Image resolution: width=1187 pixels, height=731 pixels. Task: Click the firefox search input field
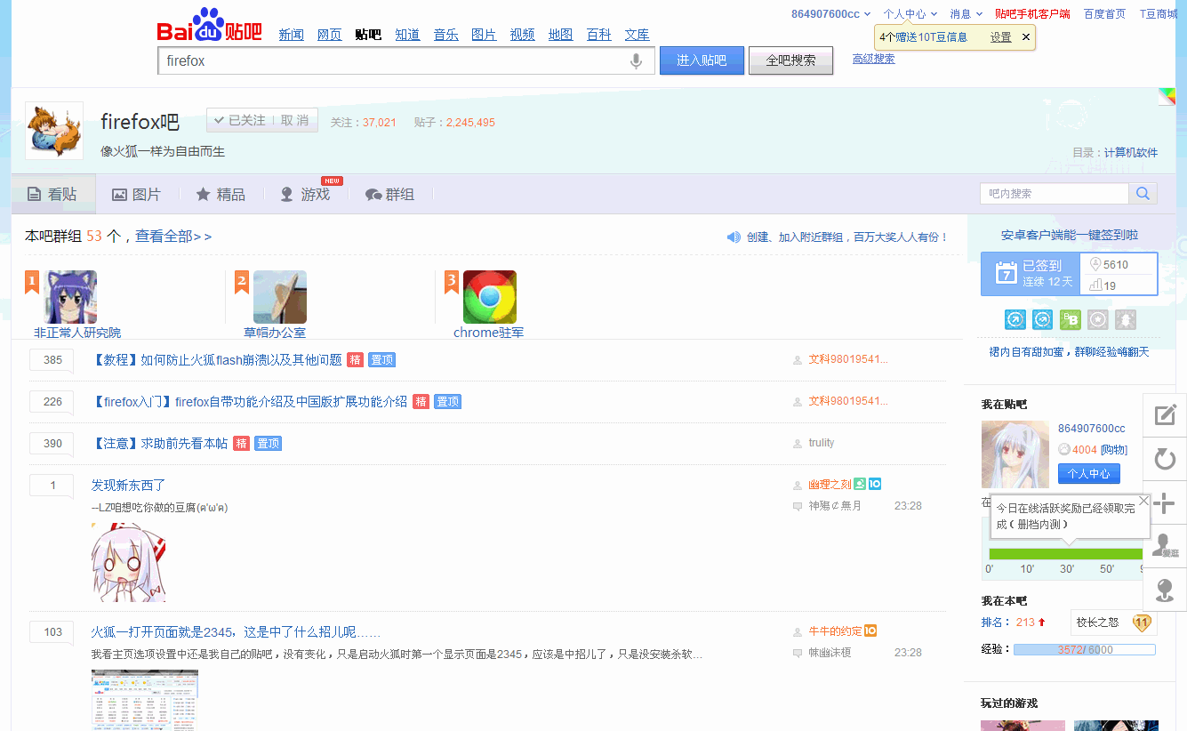click(391, 61)
